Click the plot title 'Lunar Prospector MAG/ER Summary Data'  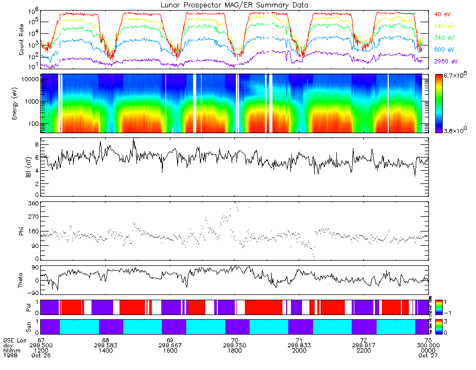[x=234, y=5]
